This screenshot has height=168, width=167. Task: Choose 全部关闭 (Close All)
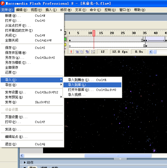pyautogui.click(x=32, y=40)
